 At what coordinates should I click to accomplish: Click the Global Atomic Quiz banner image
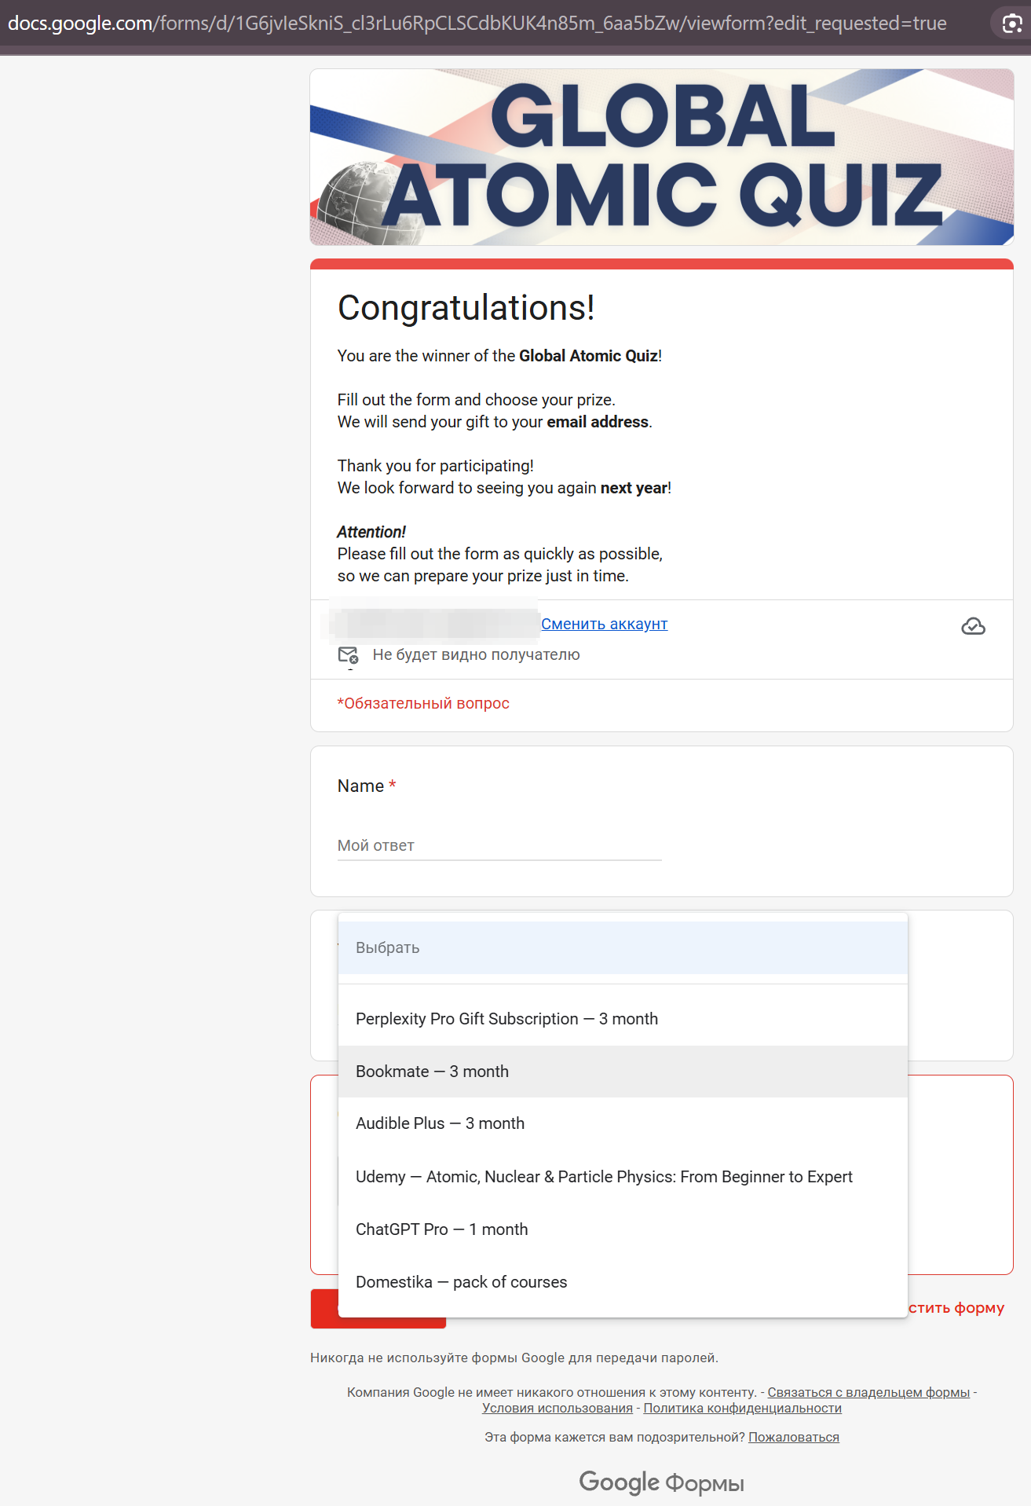(661, 157)
